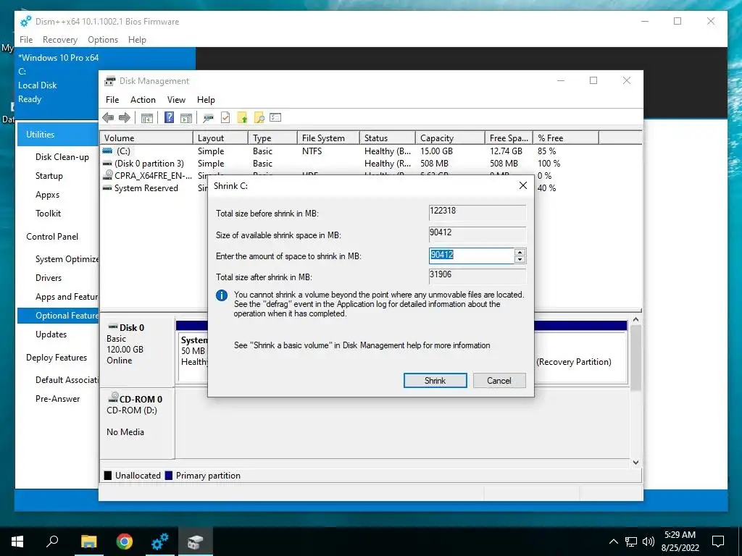
Task: Open Dism++ Help menu
Action: 137,40
